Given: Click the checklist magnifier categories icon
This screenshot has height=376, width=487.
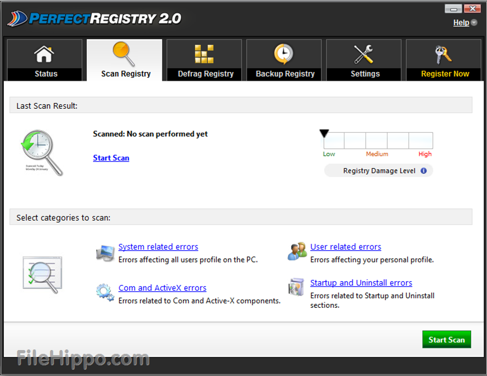Looking at the screenshot, I should (42, 274).
